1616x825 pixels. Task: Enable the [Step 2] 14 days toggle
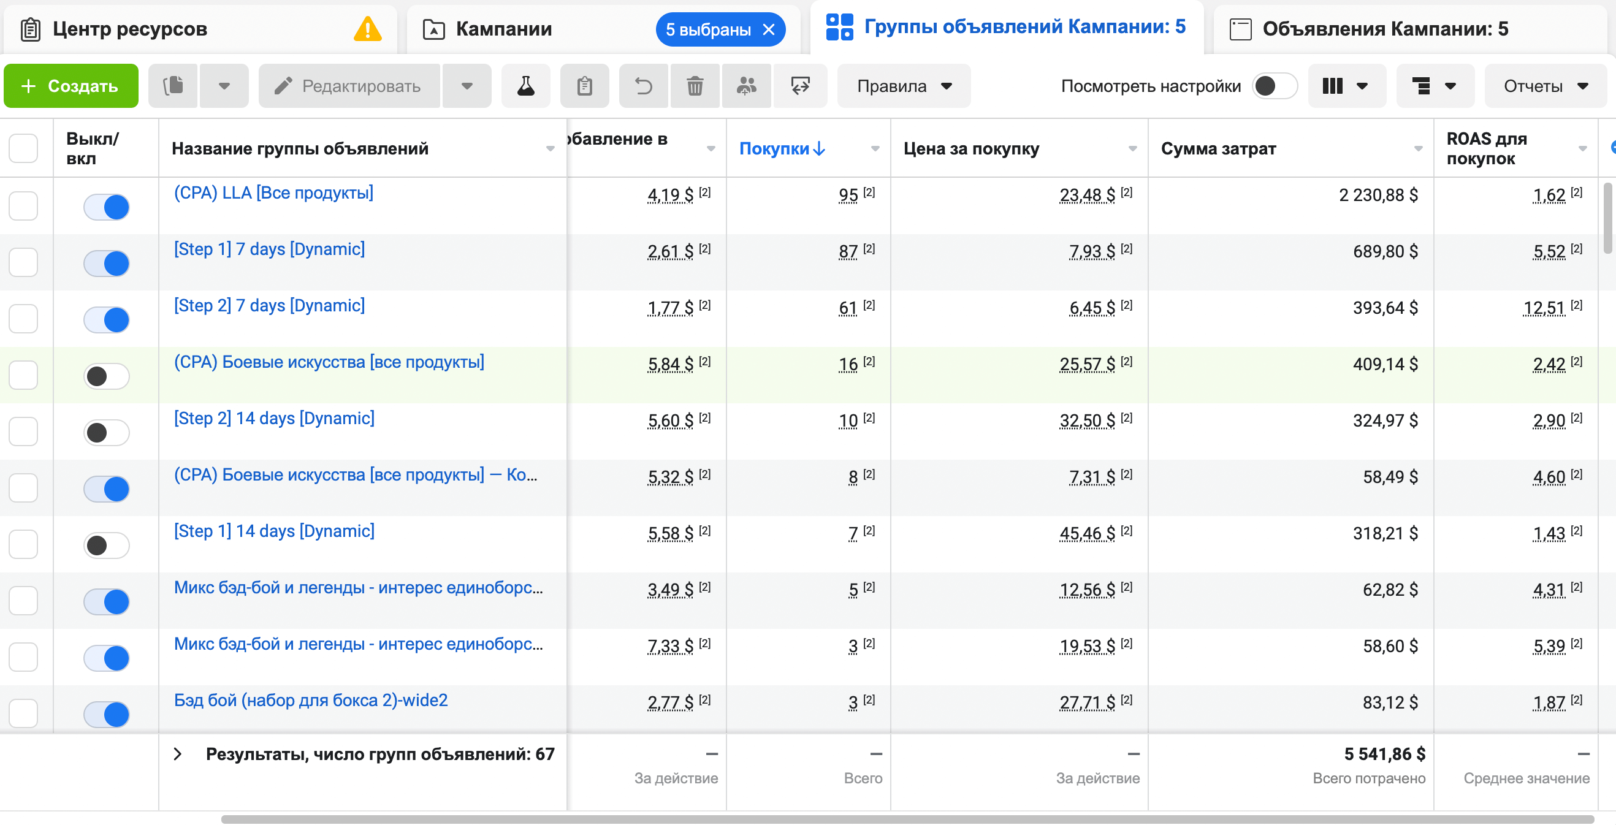[x=107, y=432]
